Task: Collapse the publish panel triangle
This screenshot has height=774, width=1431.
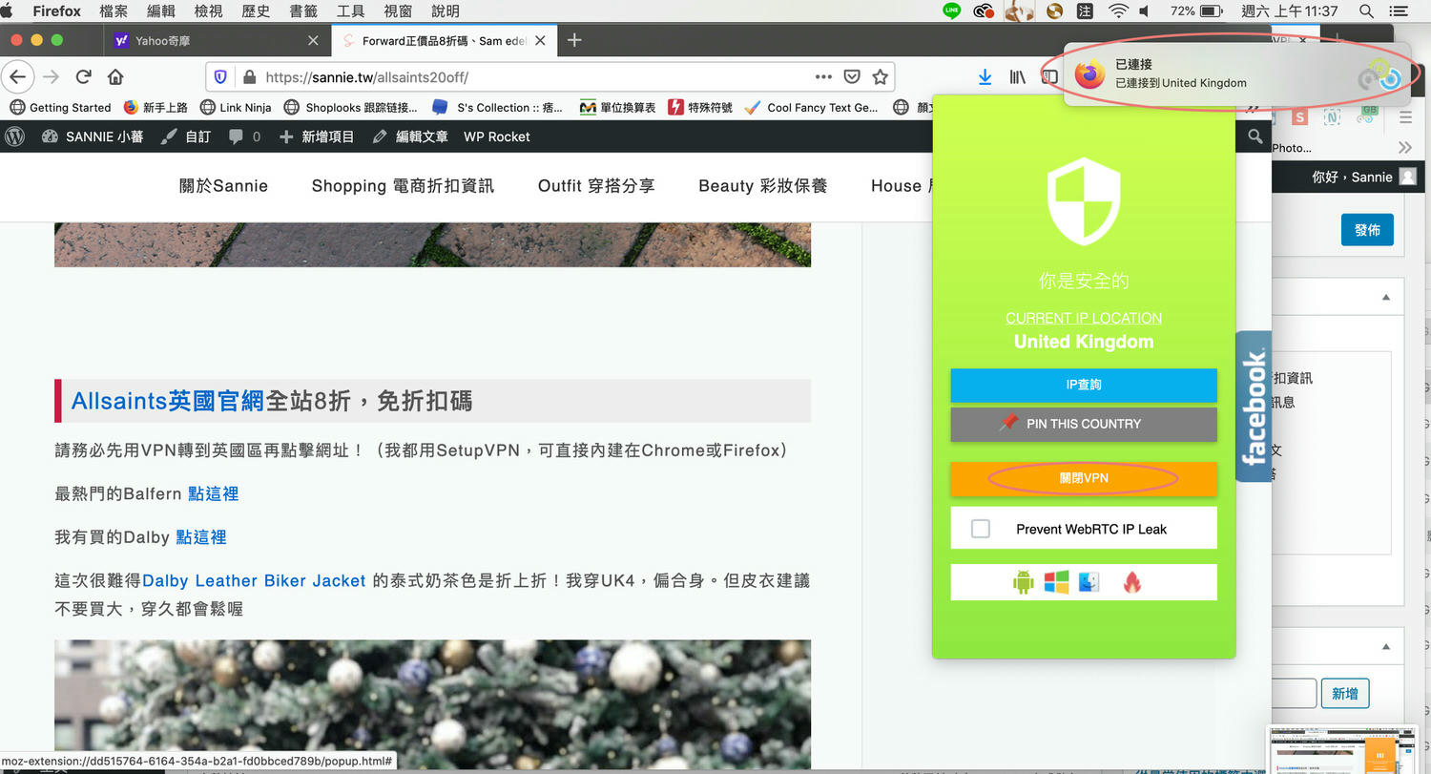Action: [x=1386, y=297]
